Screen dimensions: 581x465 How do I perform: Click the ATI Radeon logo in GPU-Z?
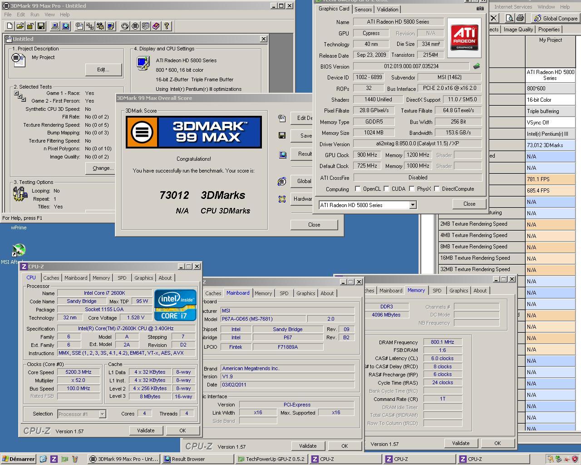[x=464, y=38]
